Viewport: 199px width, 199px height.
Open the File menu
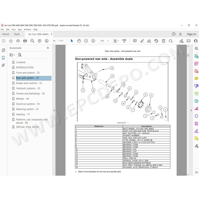click(2, 30)
